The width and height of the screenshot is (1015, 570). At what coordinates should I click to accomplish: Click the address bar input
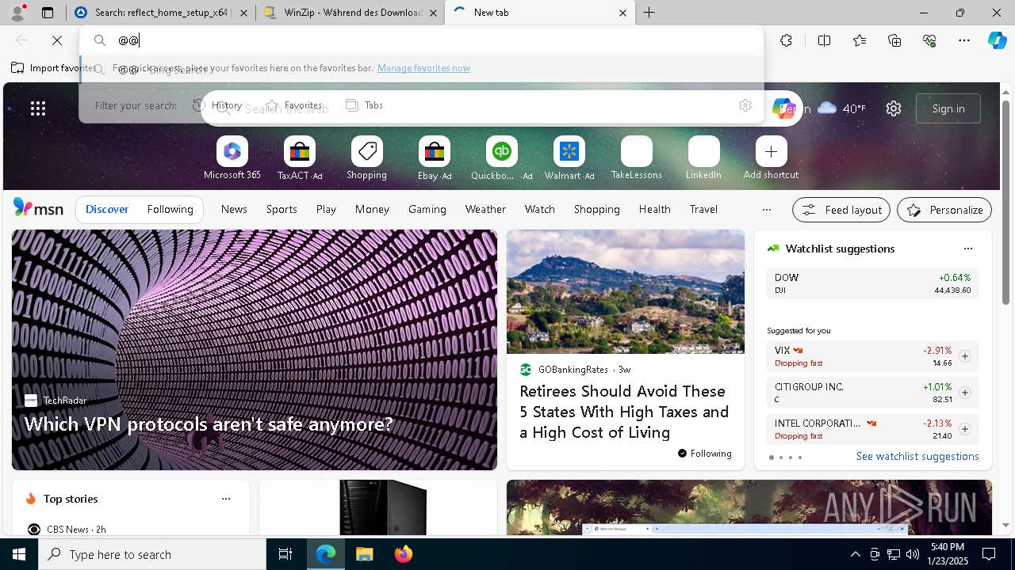point(421,40)
